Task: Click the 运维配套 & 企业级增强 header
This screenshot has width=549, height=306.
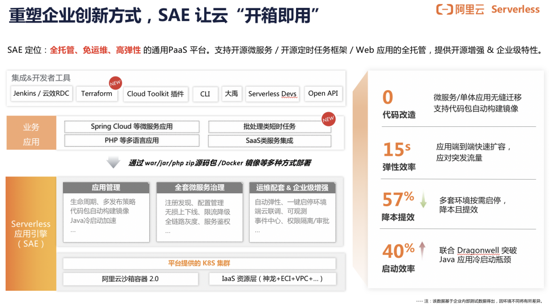Action: 292,188
